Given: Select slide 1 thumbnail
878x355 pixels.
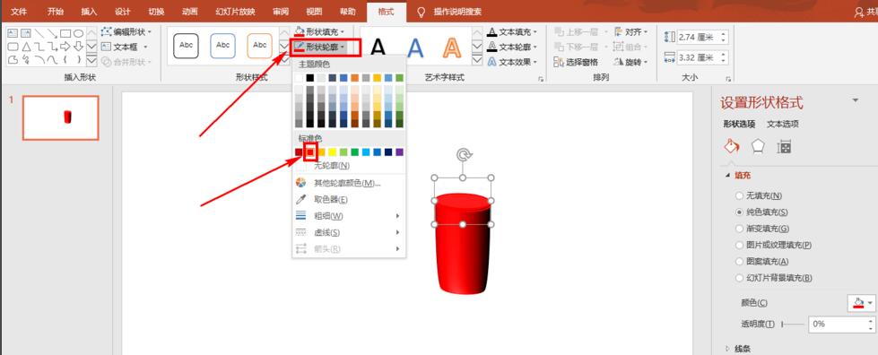Looking at the screenshot, I should point(60,117).
